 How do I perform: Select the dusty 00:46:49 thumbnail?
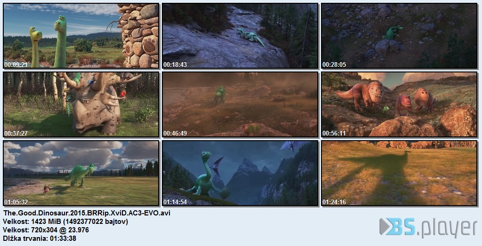pos(240,104)
